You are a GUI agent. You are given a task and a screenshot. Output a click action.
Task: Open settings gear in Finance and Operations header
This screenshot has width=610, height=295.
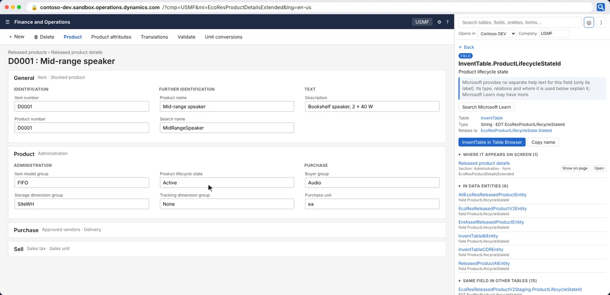click(439, 22)
